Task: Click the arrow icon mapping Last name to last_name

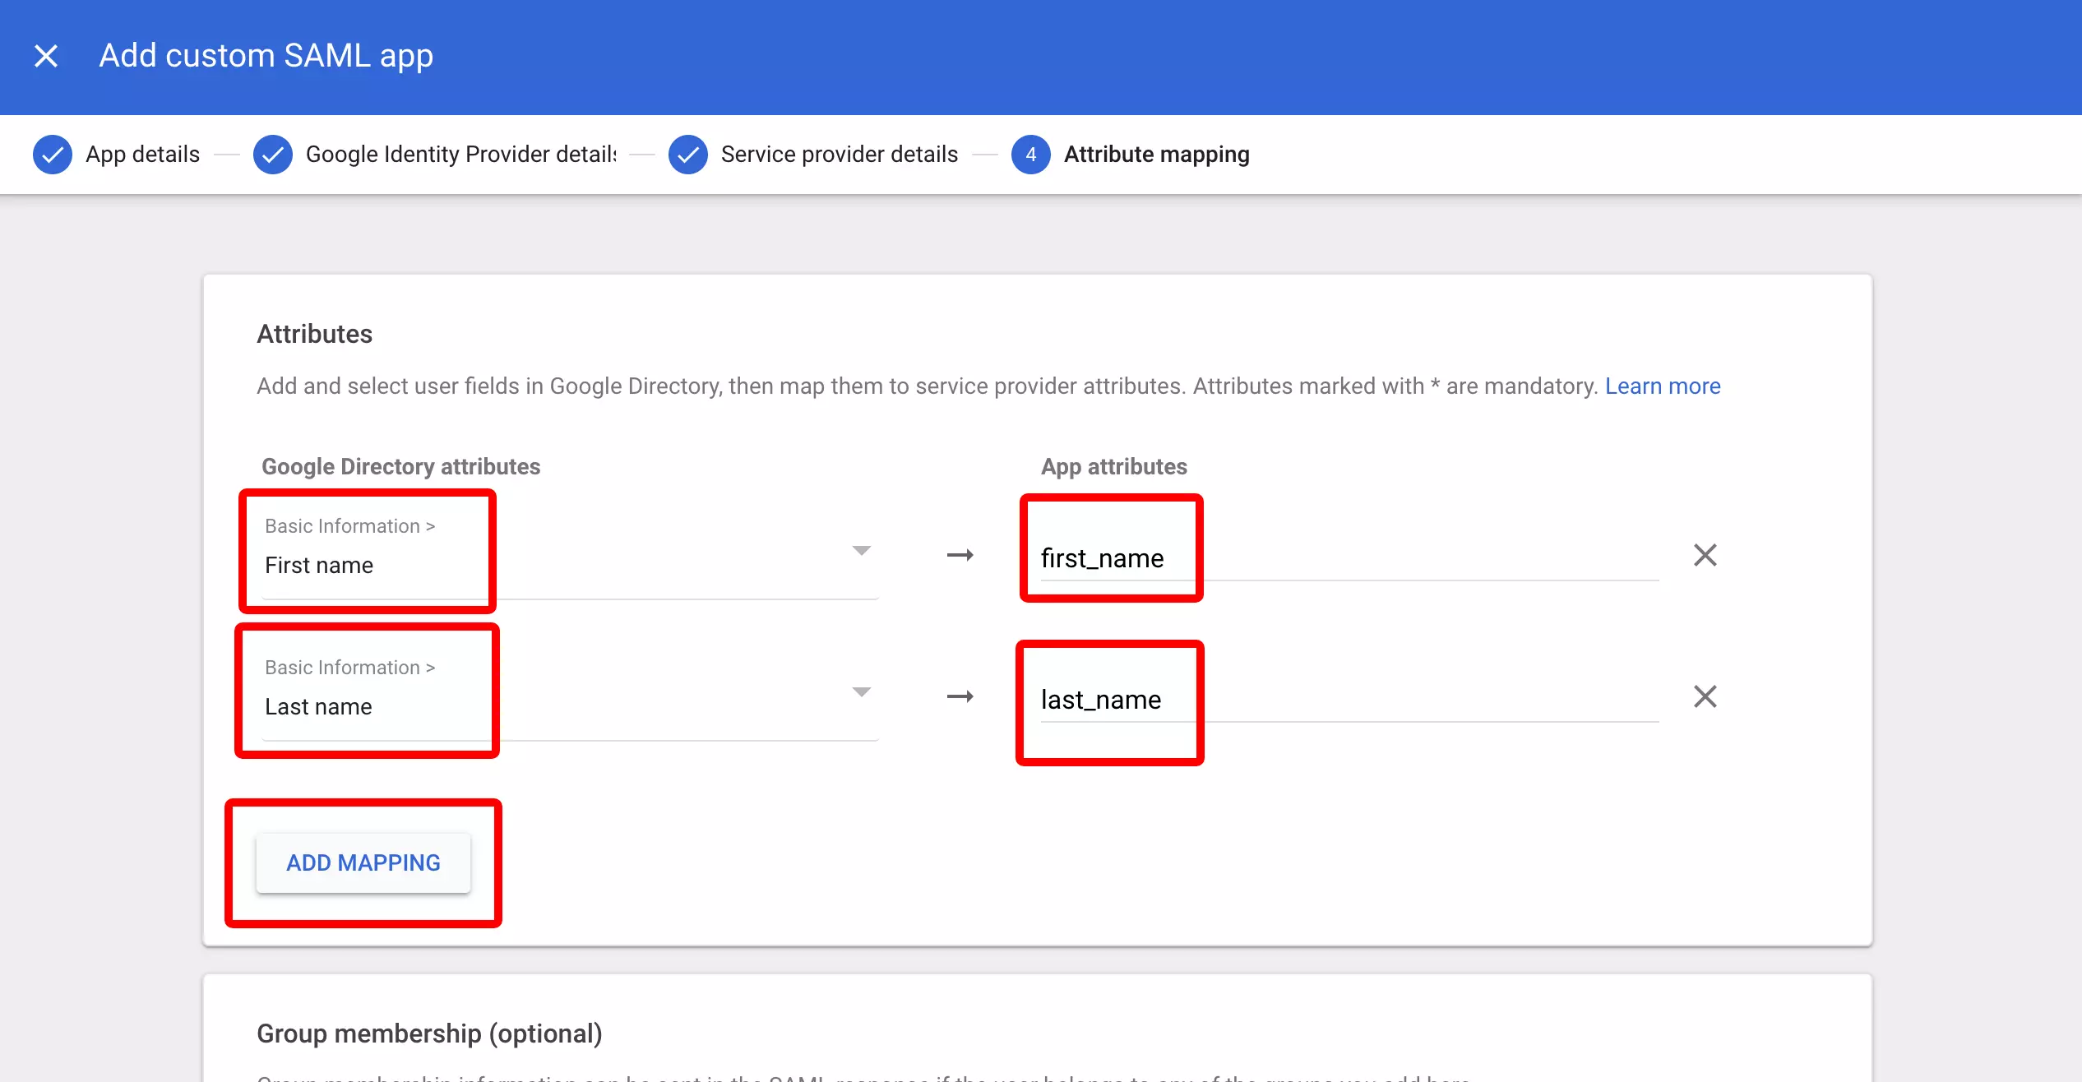Action: coord(960,696)
